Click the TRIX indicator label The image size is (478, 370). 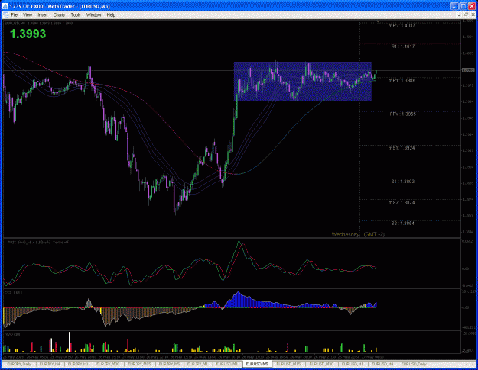point(38,243)
